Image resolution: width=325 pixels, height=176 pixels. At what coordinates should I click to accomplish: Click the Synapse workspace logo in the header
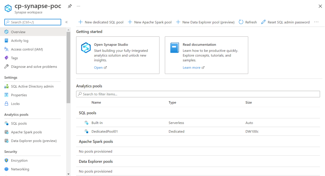(8, 8)
